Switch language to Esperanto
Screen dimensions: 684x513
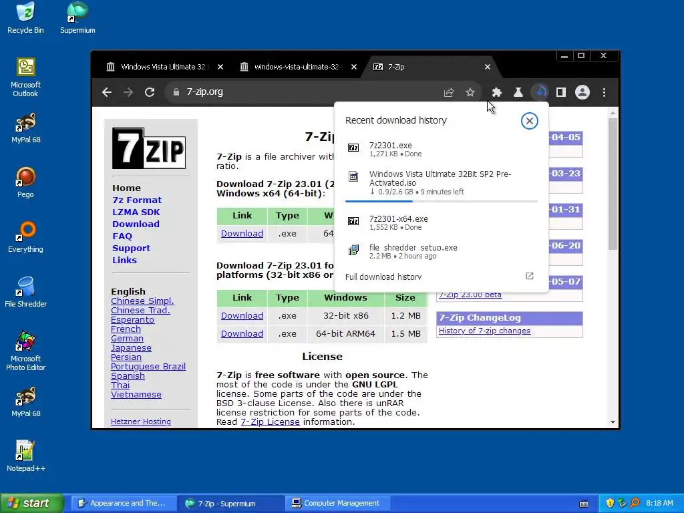[x=133, y=320]
